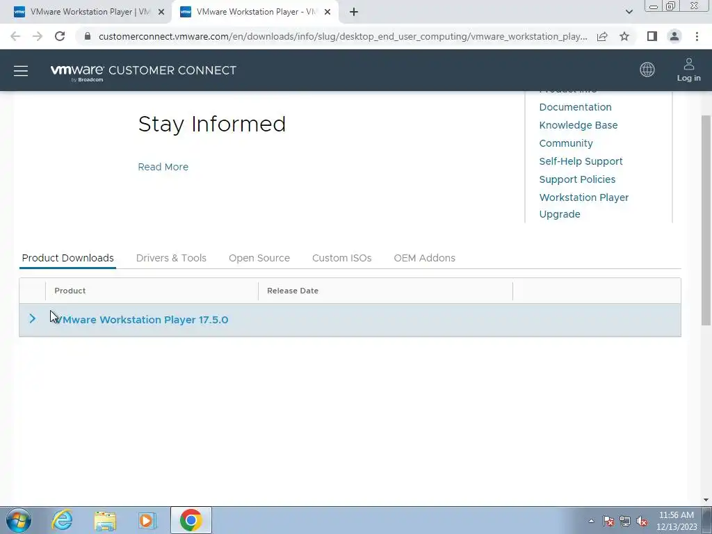
Task: Expand the VMware Workstation Player 17.5.0 row
Action: (32, 318)
